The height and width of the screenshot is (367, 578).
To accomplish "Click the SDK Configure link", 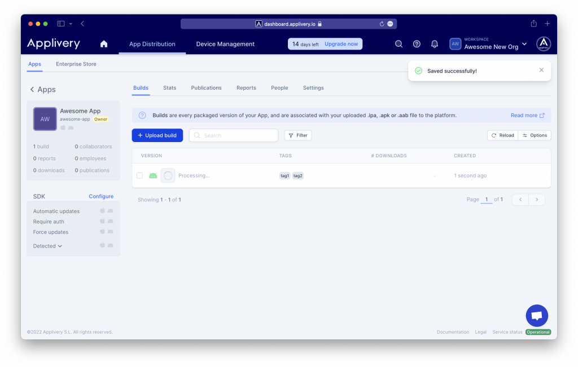I will pyautogui.click(x=101, y=197).
